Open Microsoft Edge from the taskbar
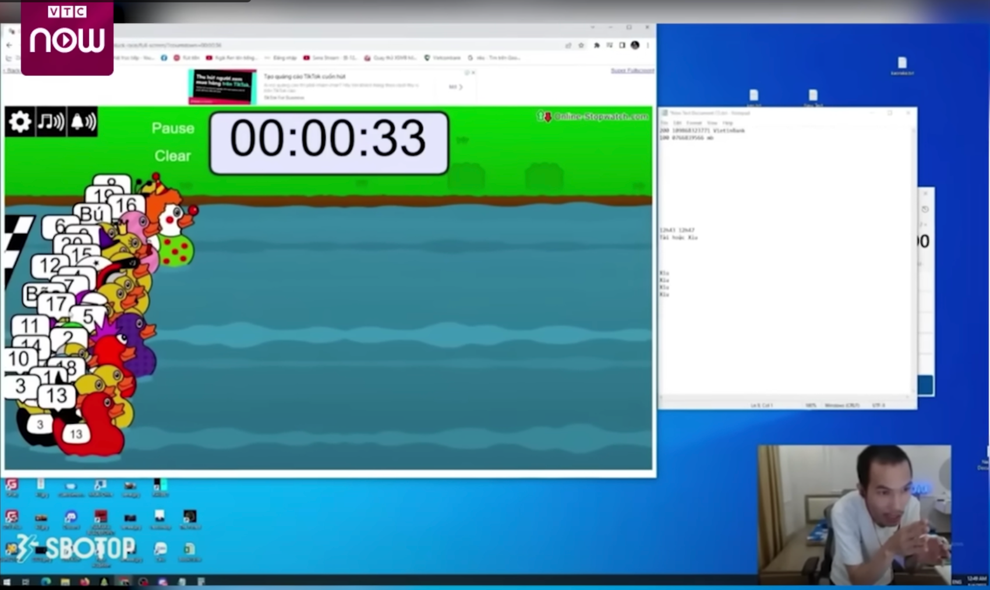Screen dimensions: 990x590 46,581
